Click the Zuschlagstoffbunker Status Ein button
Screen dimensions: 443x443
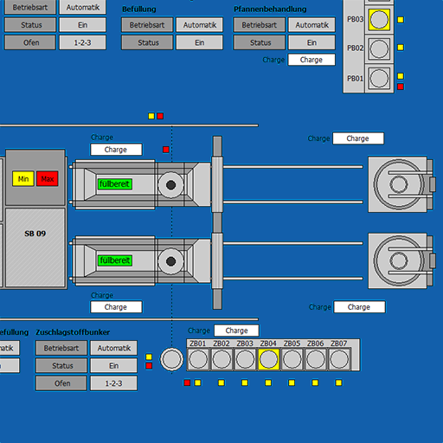113,366
